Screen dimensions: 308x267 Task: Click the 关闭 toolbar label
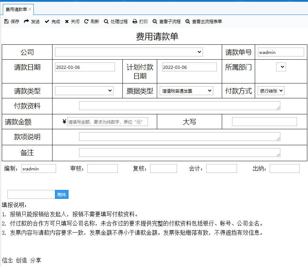75,21
